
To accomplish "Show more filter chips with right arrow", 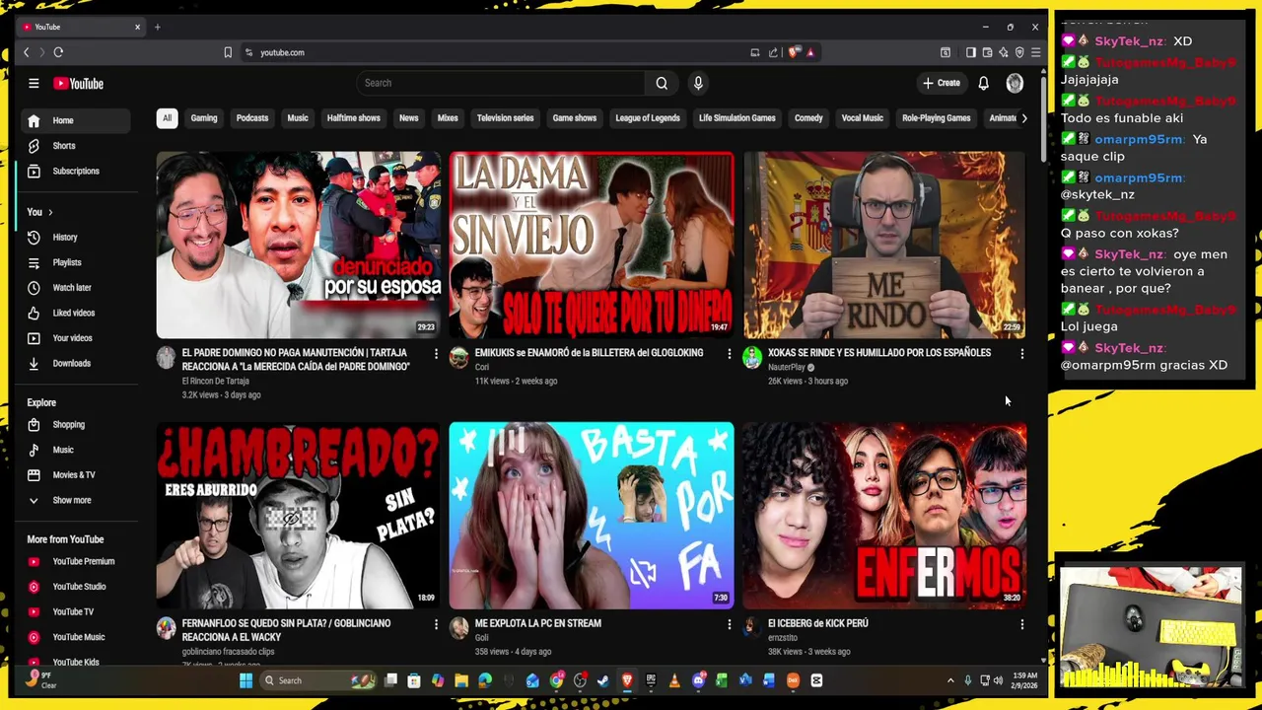I will click(1023, 118).
